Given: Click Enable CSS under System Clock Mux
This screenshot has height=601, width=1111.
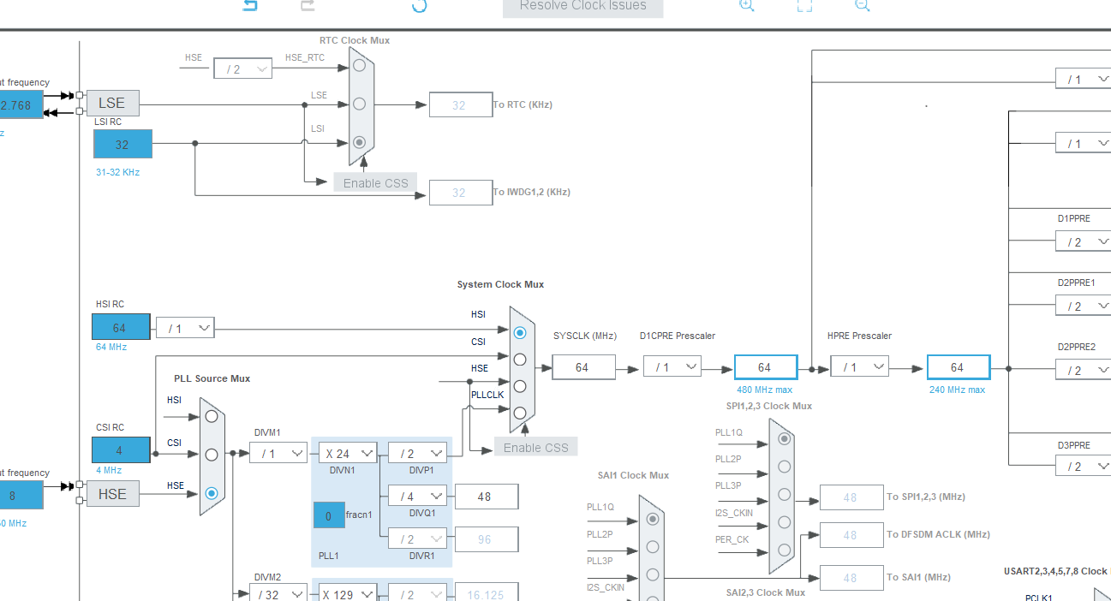Looking at the screenshot, I should [536, 447].
